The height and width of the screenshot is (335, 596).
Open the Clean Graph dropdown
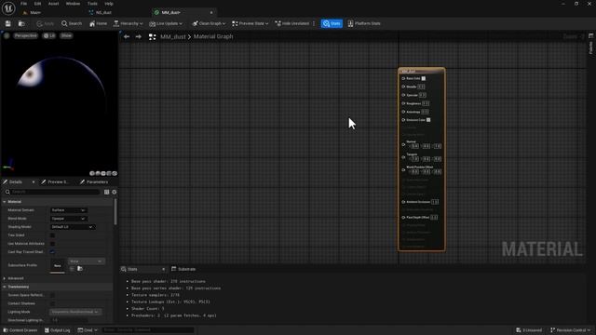tap(209, 23)
